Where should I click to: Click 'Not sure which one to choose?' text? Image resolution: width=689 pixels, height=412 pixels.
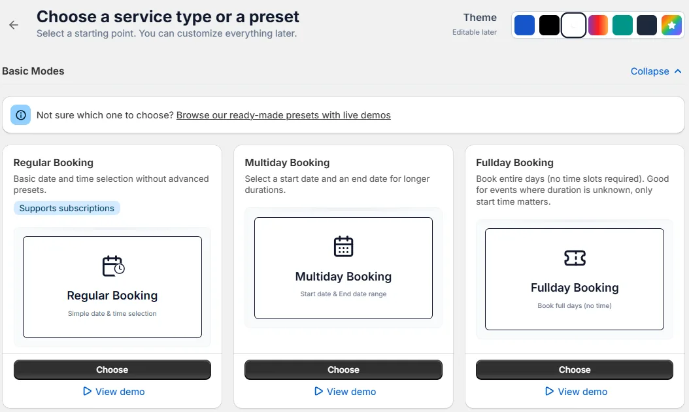pyautogui.click(x=105, y=115)
